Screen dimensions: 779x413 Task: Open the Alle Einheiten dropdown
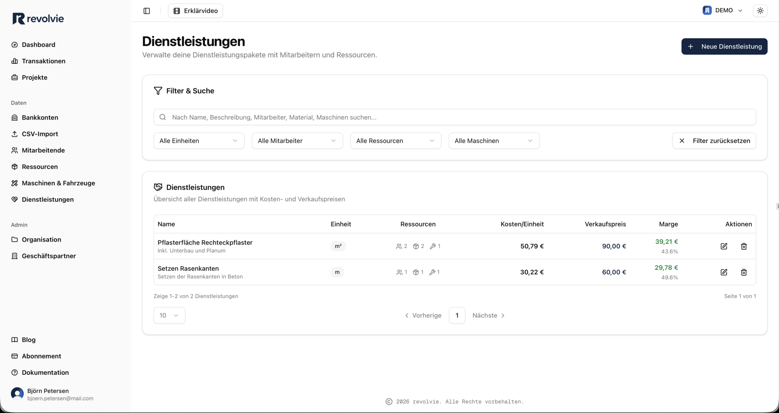click(x=199, y=141)
